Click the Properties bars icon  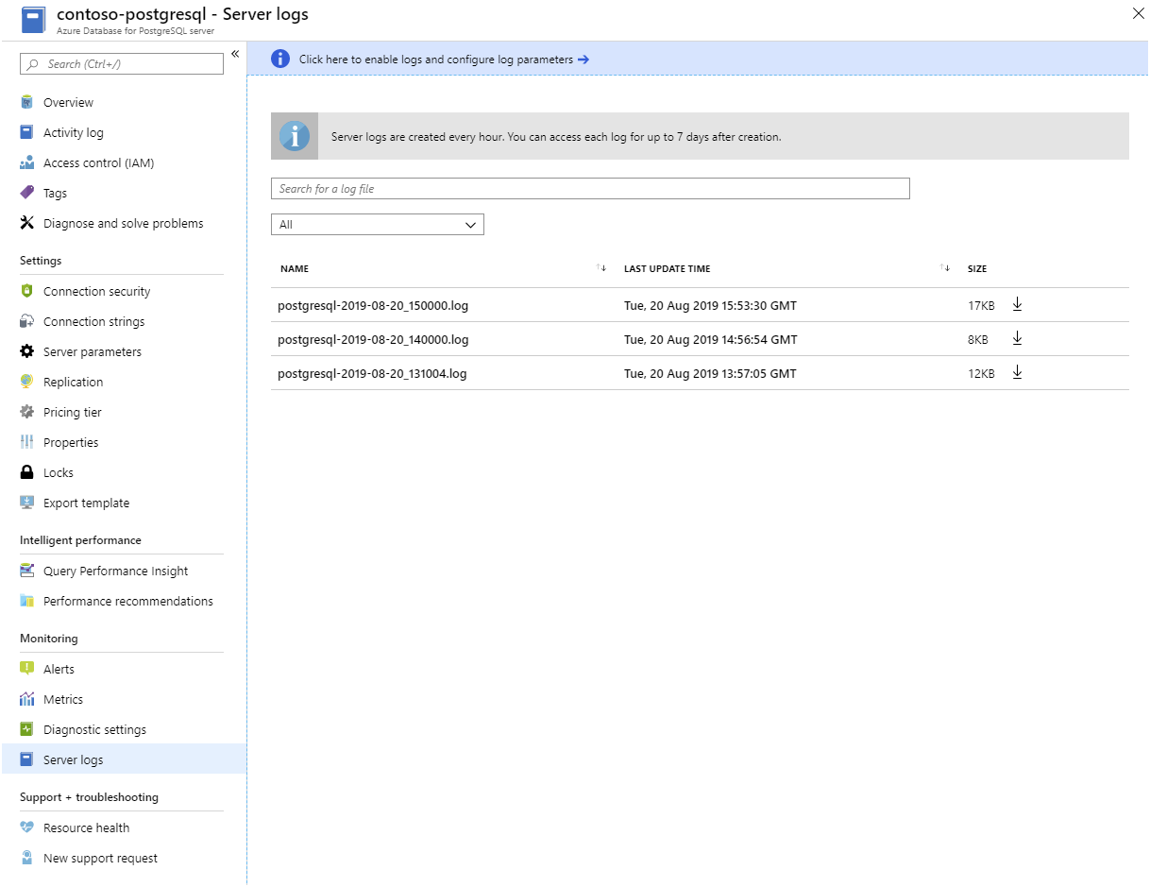pos(26,442)
